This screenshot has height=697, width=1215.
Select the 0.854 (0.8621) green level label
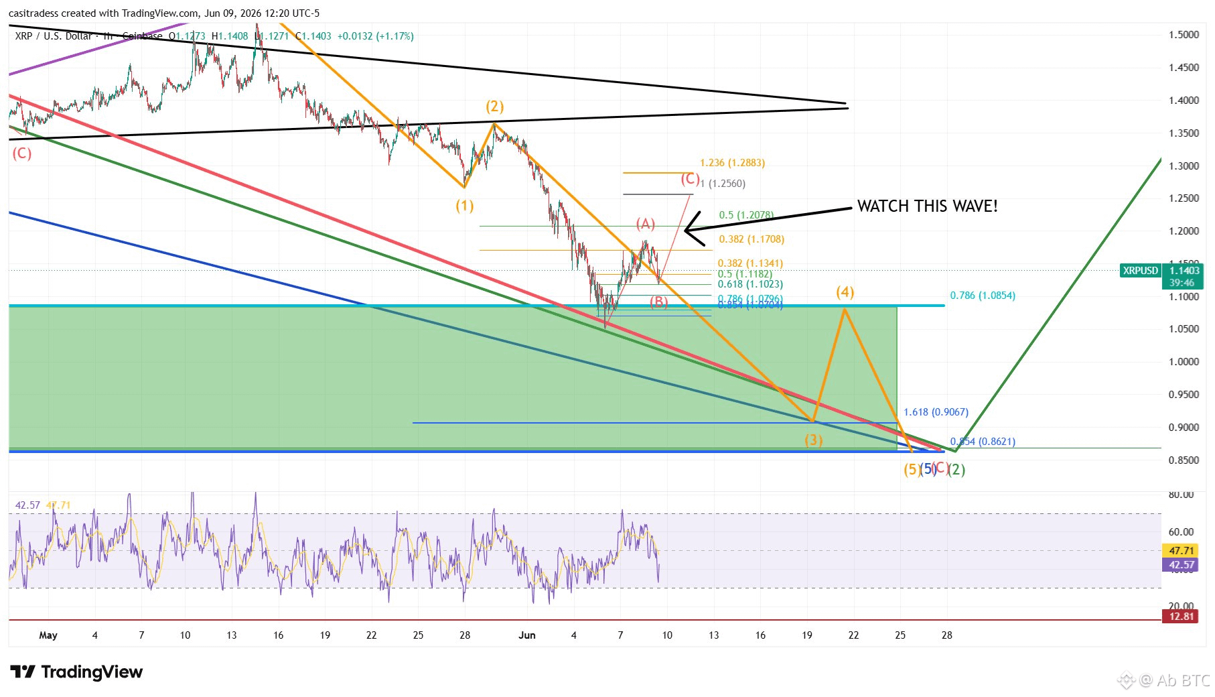[x=983, y=442]
